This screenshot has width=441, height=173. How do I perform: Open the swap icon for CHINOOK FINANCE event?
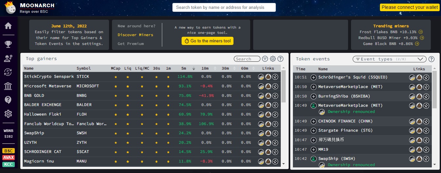coord(426,121)
